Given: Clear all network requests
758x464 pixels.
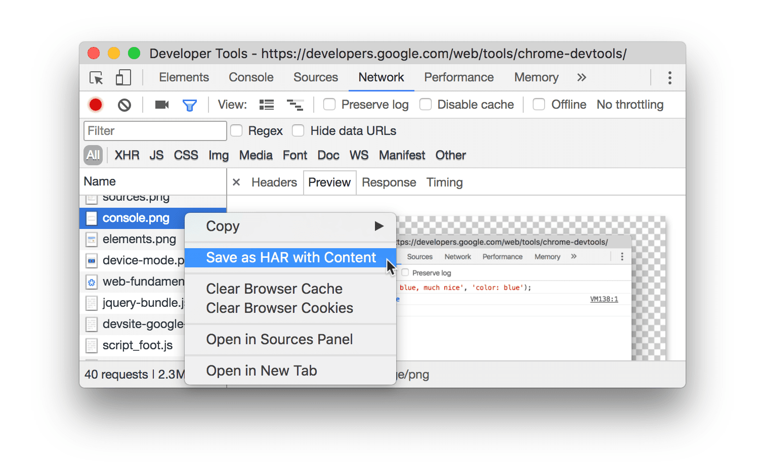Looking at the screenshot, I should [x=124, y=105].
